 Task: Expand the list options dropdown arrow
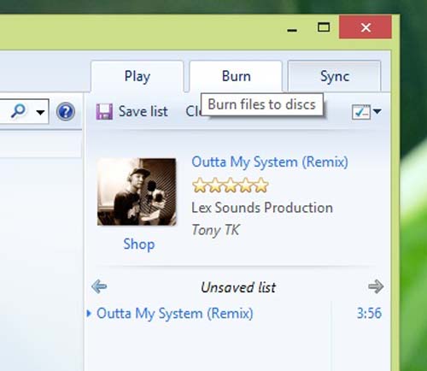coord(377,111)
